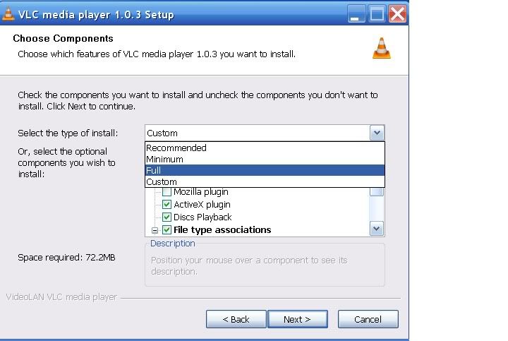The width and height of the screenshot is (508, 341).
Task: Click the component list scroll down arrow
Action: 377,229
